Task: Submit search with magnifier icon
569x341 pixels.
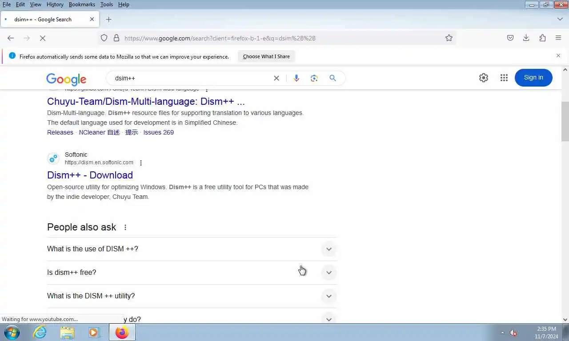Action: 333,78
